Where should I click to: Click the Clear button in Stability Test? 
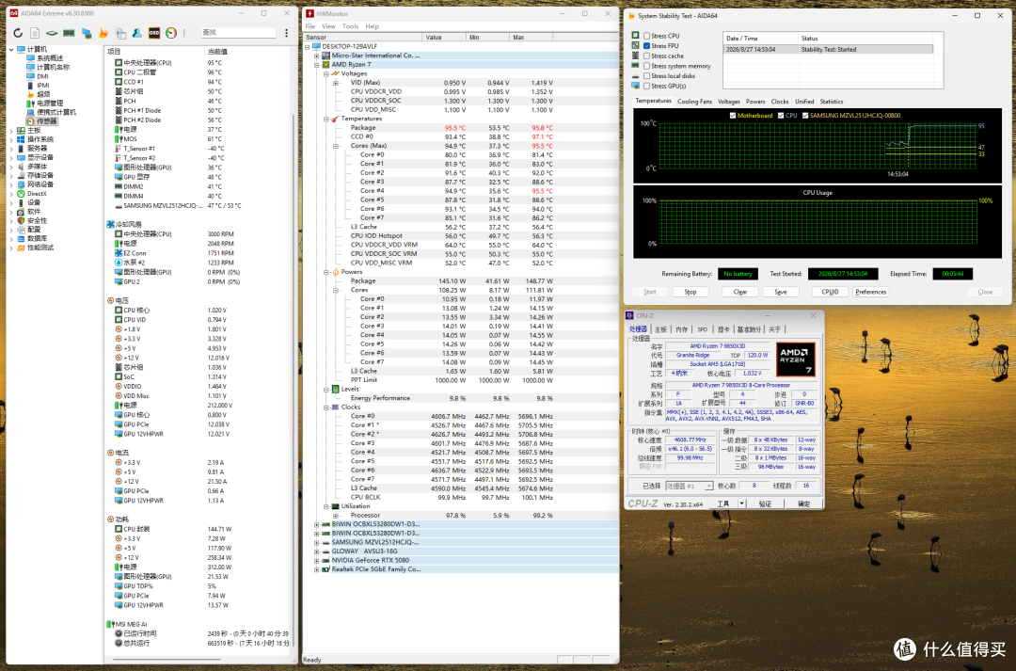740,293
